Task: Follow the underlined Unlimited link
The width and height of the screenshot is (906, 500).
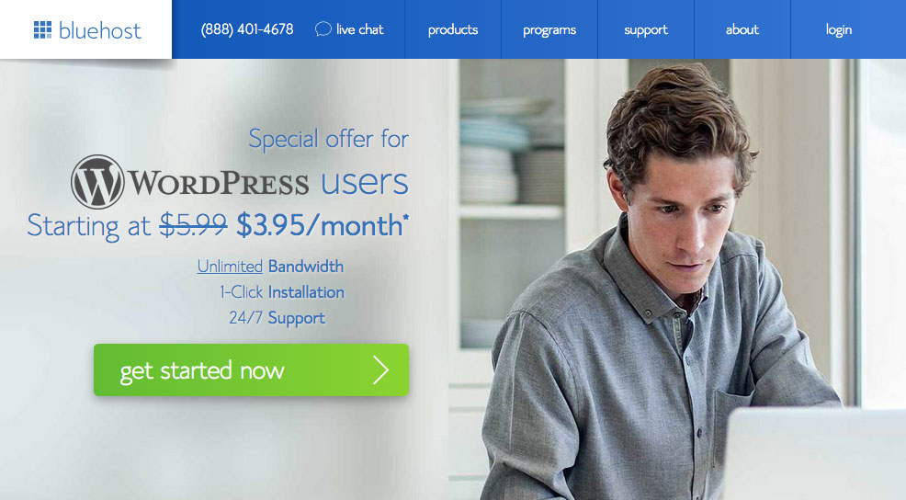Action: (230, 267)
